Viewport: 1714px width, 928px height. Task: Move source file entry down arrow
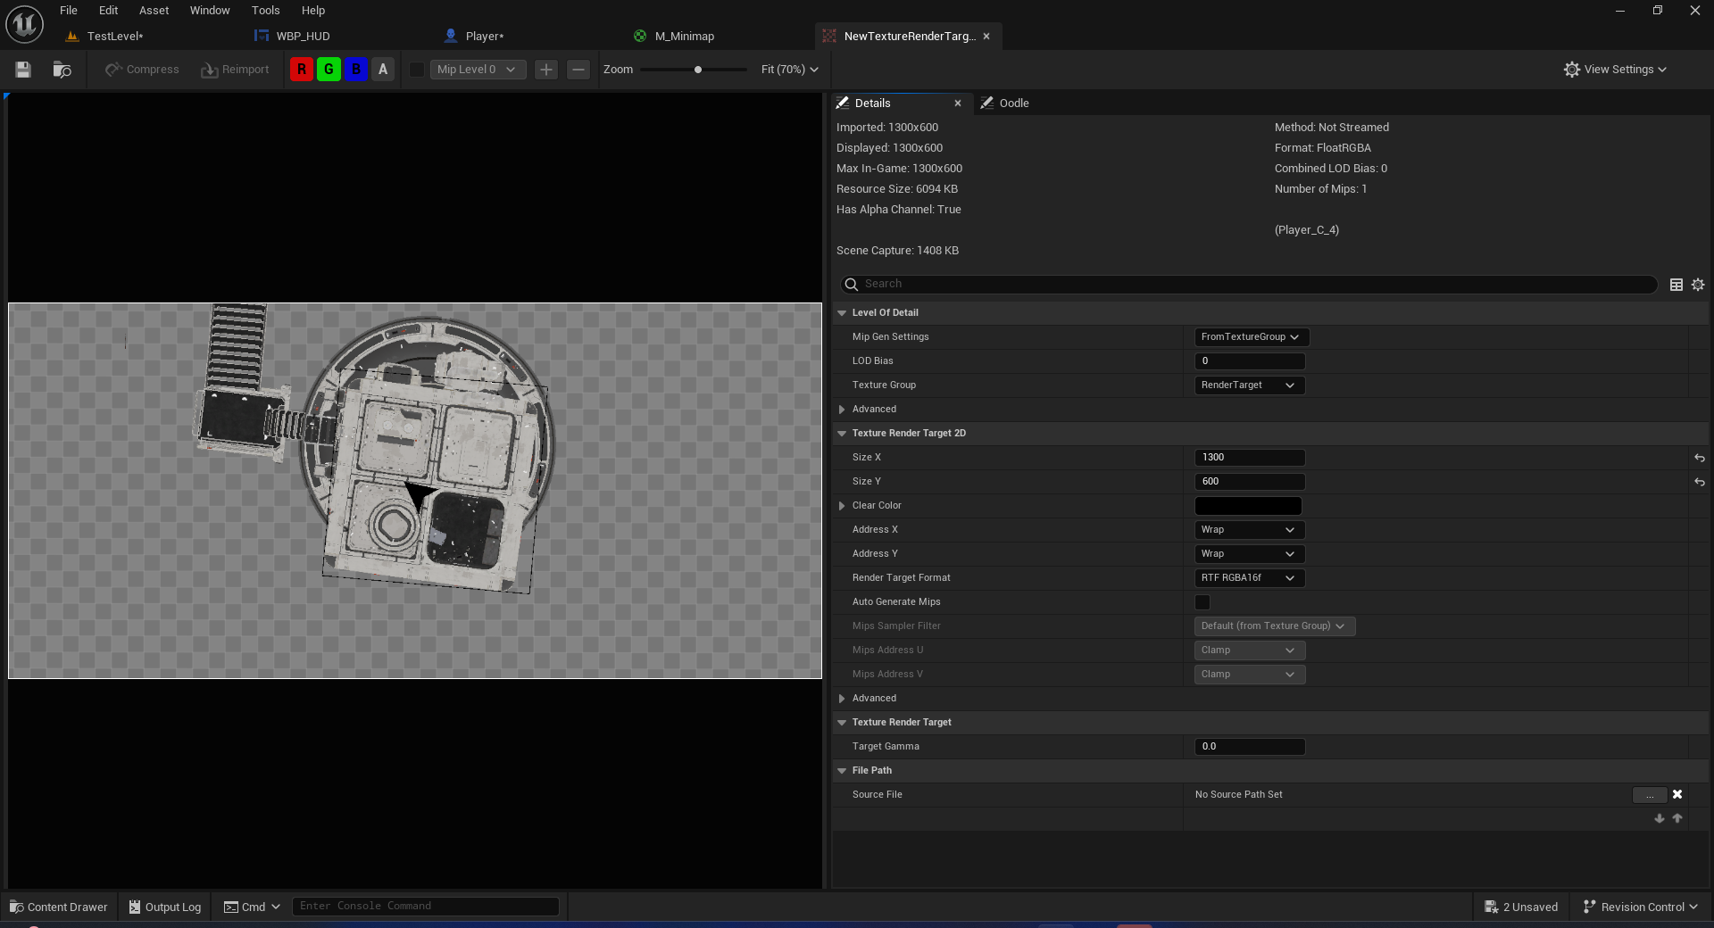tap(1660, 818)
